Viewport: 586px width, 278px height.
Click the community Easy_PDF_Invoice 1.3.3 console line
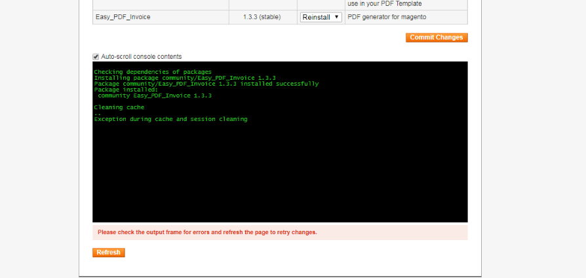155,96
